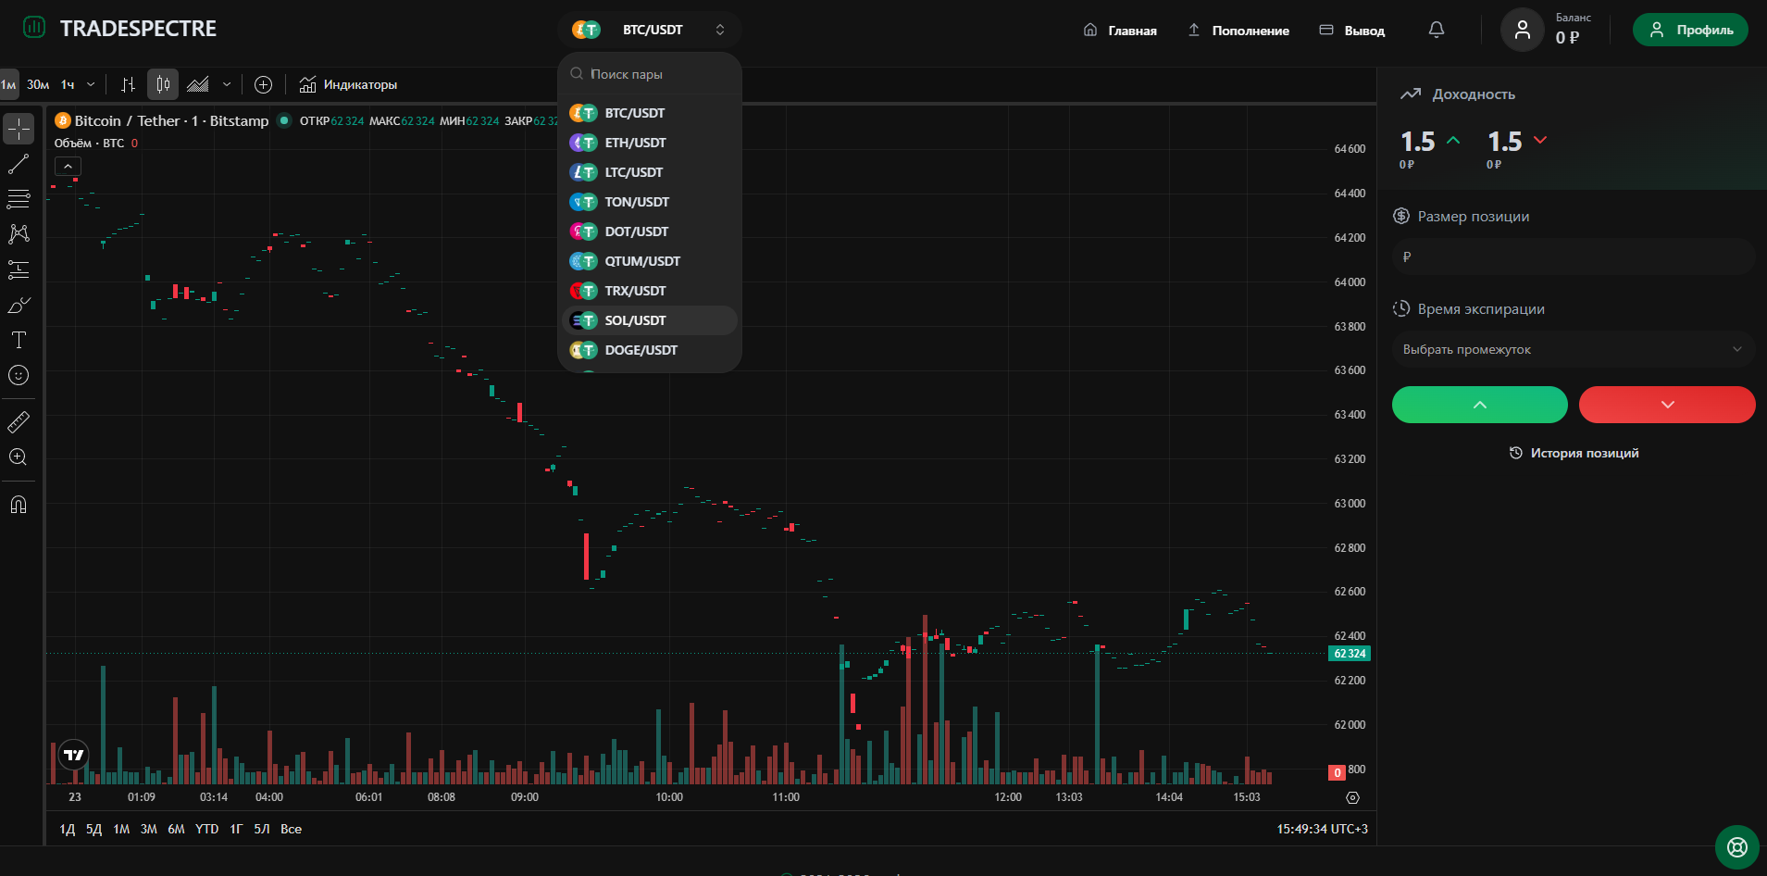The image size is (1767, 876).
Task: Focus the Поиск пары search field
Action: click(x=650, y=74)
